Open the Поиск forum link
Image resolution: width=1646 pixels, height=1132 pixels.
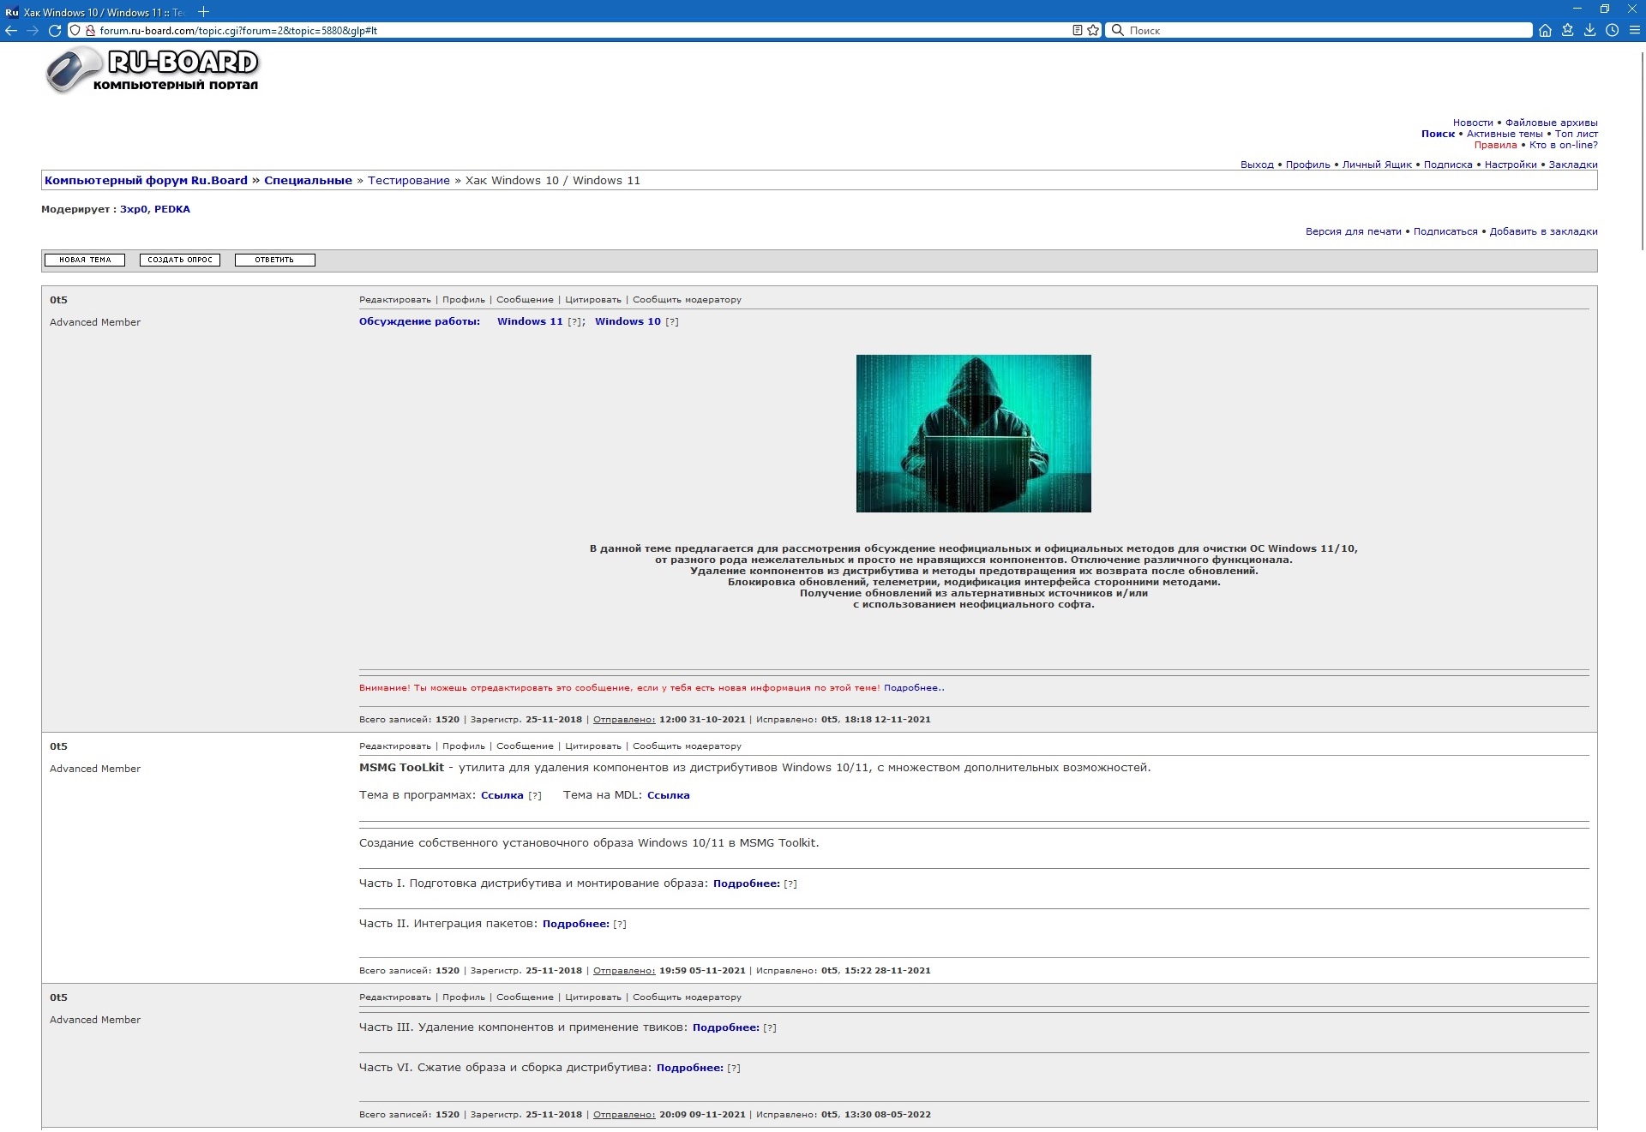1438,134
